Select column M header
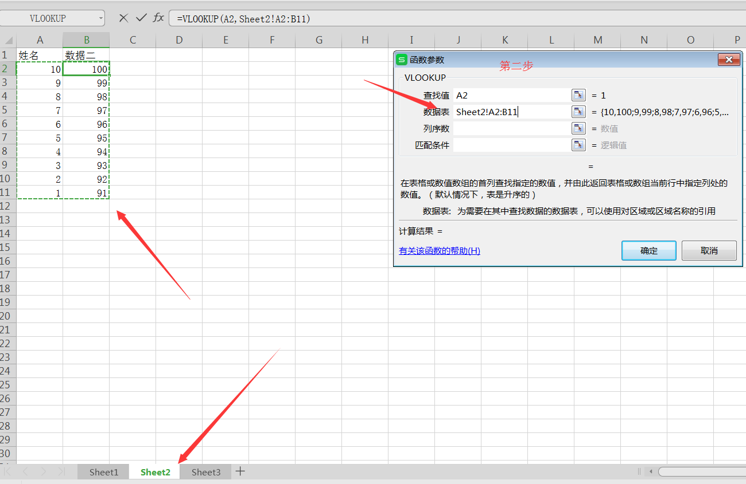 [x=598, y=40]
